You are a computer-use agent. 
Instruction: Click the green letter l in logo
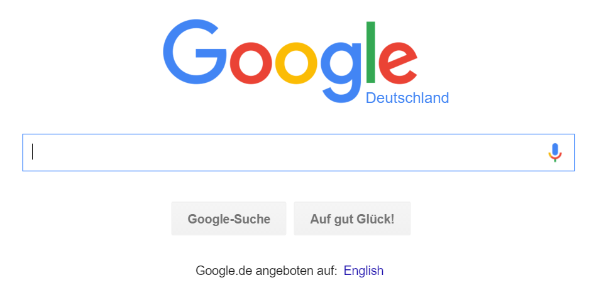[370, 52]
